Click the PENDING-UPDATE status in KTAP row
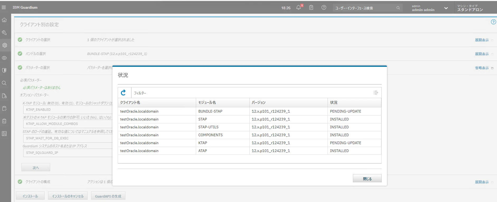 [x=345, y=143]
